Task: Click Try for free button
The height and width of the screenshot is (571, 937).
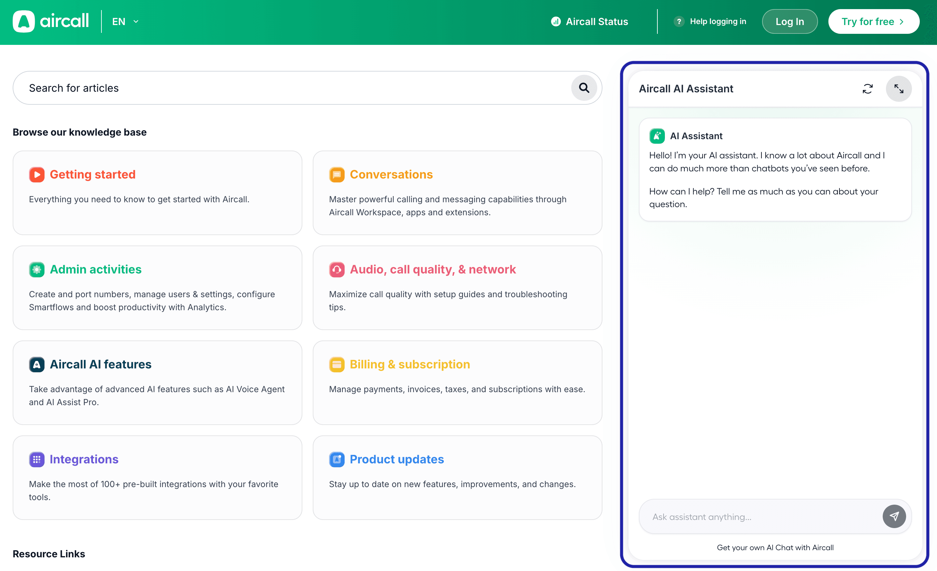Action: point(874,22)
